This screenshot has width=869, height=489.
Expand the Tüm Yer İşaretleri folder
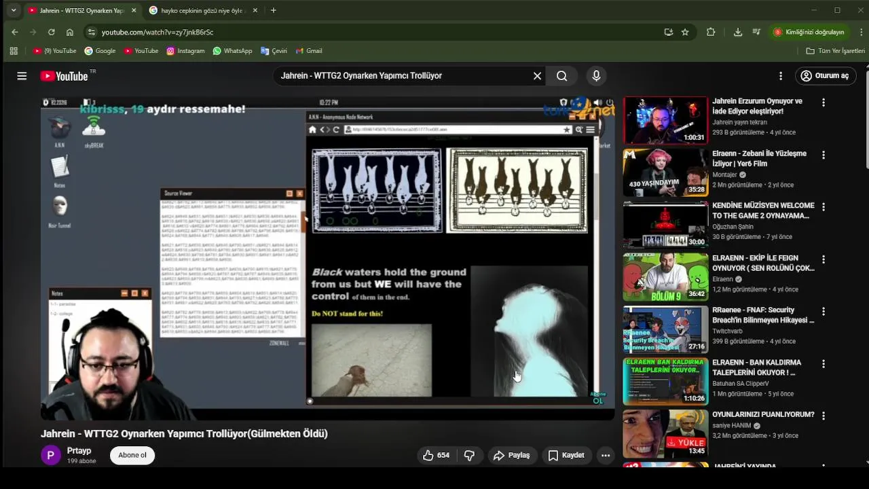(x=835, y=51)
